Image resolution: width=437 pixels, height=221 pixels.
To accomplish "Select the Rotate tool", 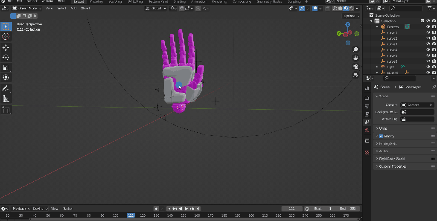I will pos(6,58).
